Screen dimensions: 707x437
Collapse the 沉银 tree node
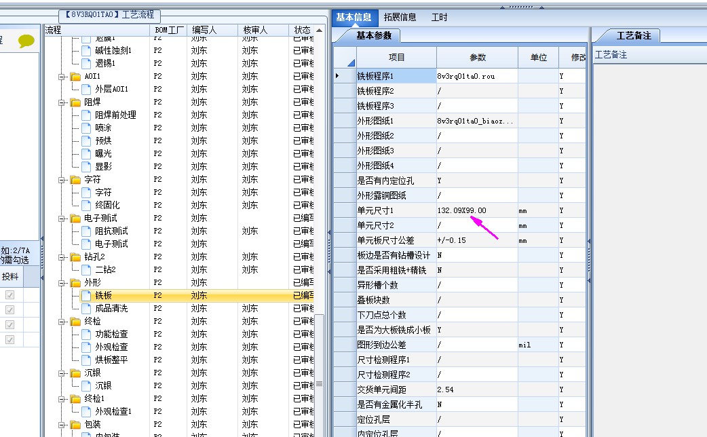(x=61, y=373)
